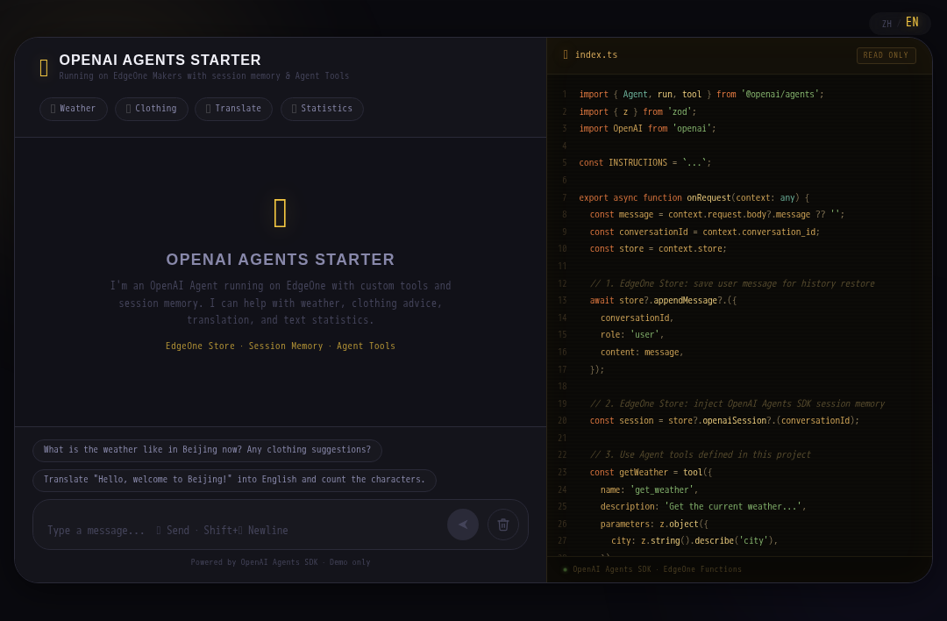Viewport: 947px width, 621px height.
Task: Choose the Beijing weather suggestion prompt
Action: (x=207, y=450)
